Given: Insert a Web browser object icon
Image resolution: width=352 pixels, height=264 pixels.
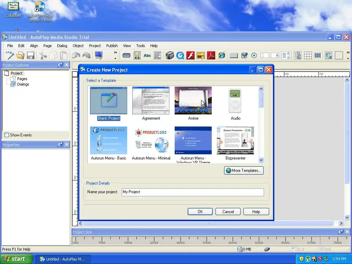Looking at the screenshot, I should pyautogui.click(x=222, y=55).
